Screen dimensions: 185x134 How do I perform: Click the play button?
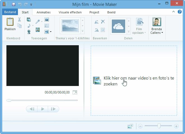click(42, 109)
